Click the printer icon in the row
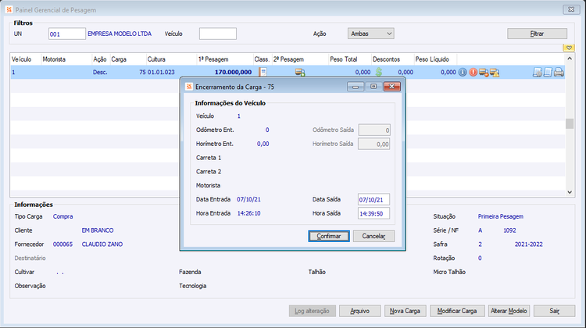The width and height of the screenshot is (586, 328). (559, 72)
